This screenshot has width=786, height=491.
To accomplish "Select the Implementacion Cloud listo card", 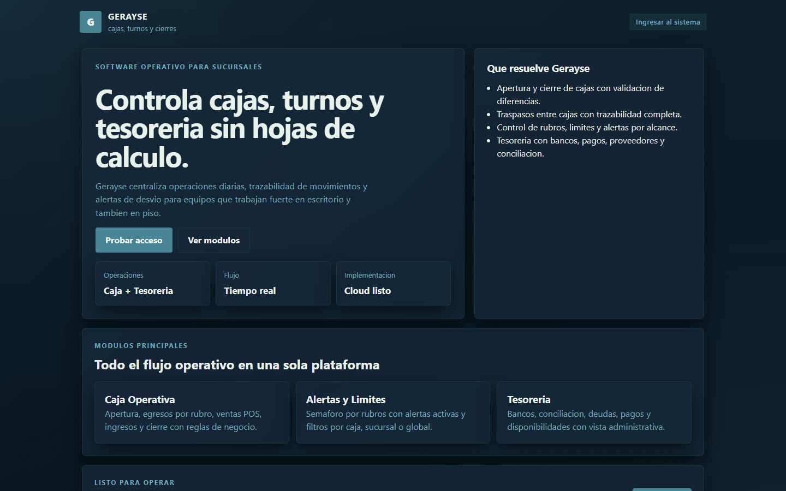I will (x=394, y=283).
